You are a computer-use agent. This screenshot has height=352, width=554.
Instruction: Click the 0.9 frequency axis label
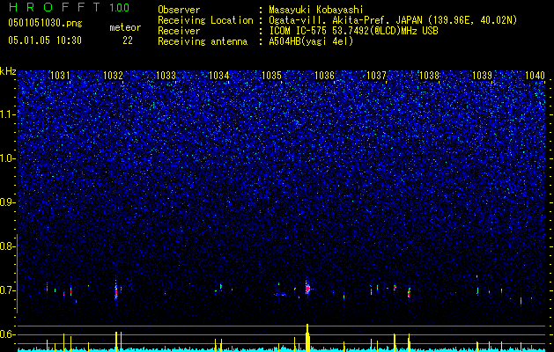[7, 202]
